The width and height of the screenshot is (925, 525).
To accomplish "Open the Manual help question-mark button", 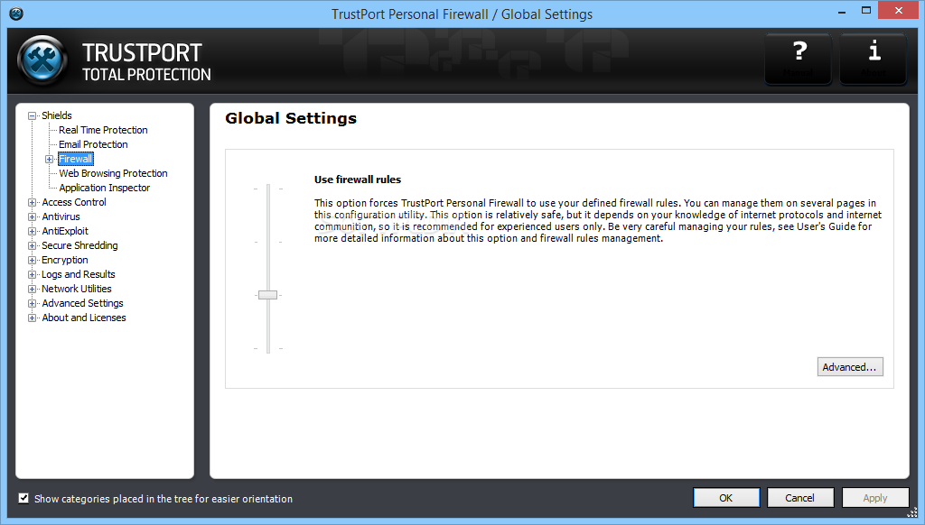I will coord(799,59).
